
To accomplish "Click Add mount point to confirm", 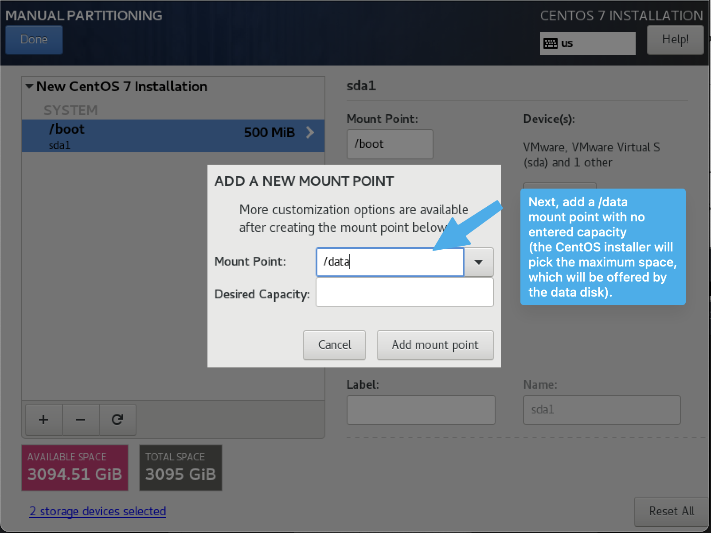I will [x=435, y=345].
